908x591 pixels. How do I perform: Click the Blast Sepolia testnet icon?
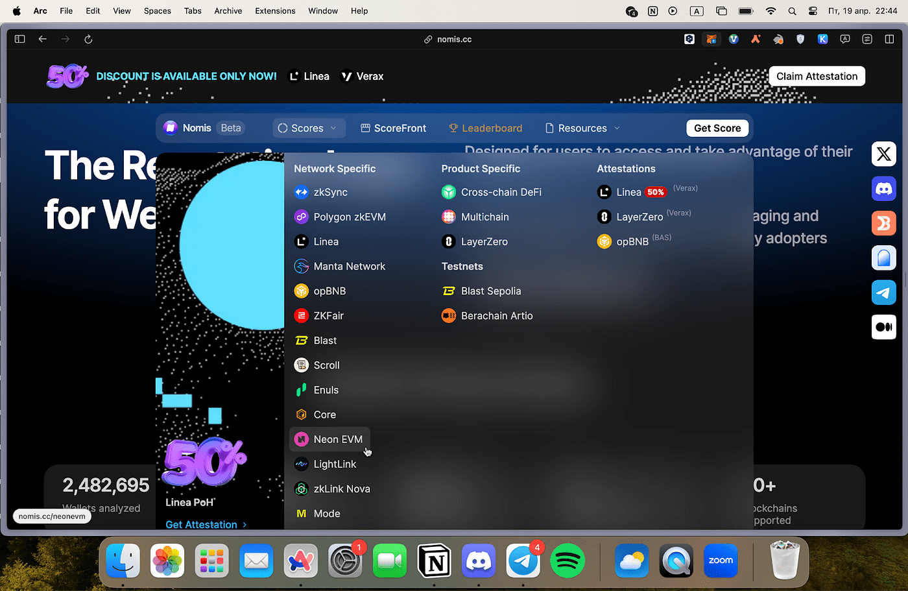449,291
